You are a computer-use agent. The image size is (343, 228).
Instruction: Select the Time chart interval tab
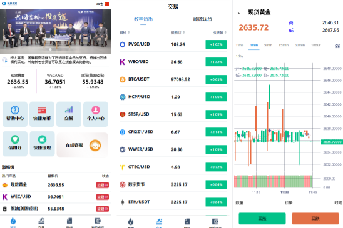(x=240, y=45)
